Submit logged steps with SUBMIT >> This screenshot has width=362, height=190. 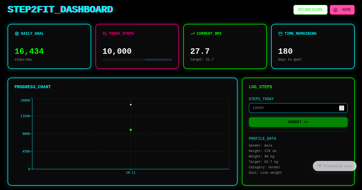click(298, 122)
